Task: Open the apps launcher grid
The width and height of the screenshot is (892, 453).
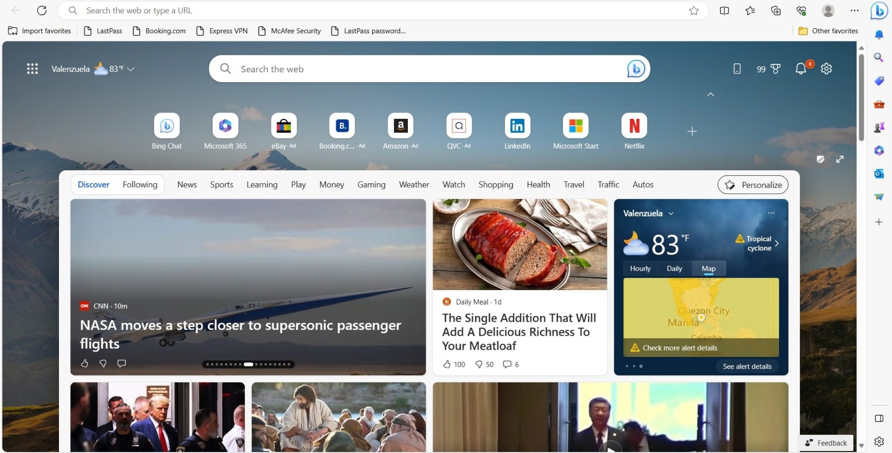Action: coord(32,68)
